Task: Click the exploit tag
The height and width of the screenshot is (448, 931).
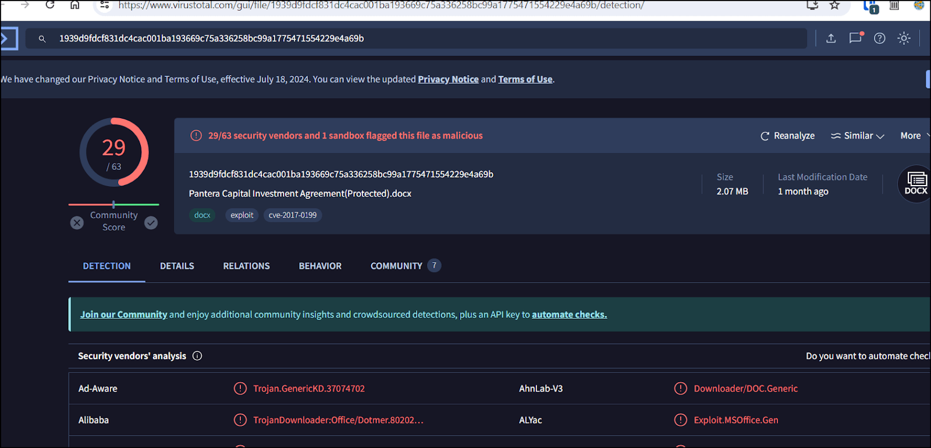Action: click(242, 215)
